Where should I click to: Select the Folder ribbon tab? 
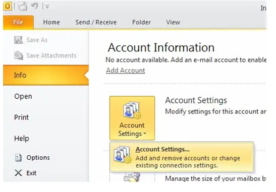tap(141, 22)
